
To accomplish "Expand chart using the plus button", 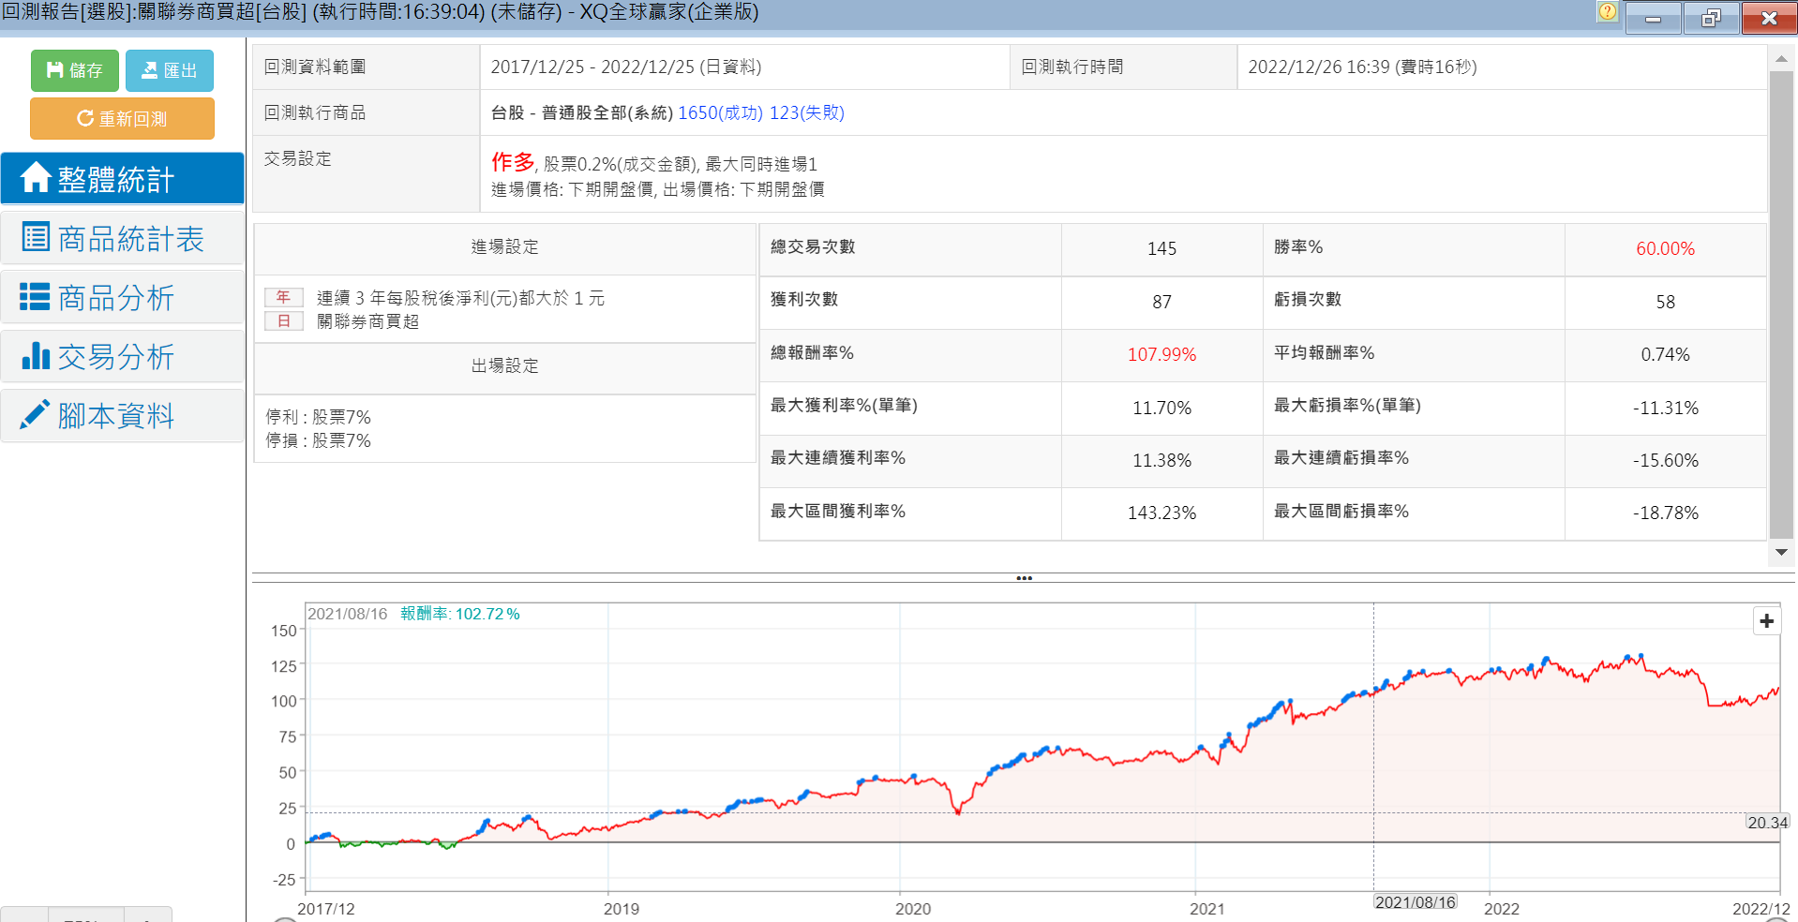I will click(x=1766, y=621).
